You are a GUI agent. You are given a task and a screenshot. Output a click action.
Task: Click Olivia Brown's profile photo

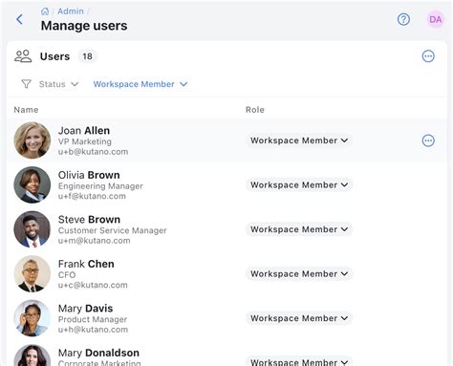(x=32, y=184)
